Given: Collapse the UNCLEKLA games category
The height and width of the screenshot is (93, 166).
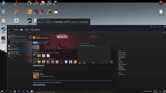Looking at the screenshot, I should pos(9,52).
